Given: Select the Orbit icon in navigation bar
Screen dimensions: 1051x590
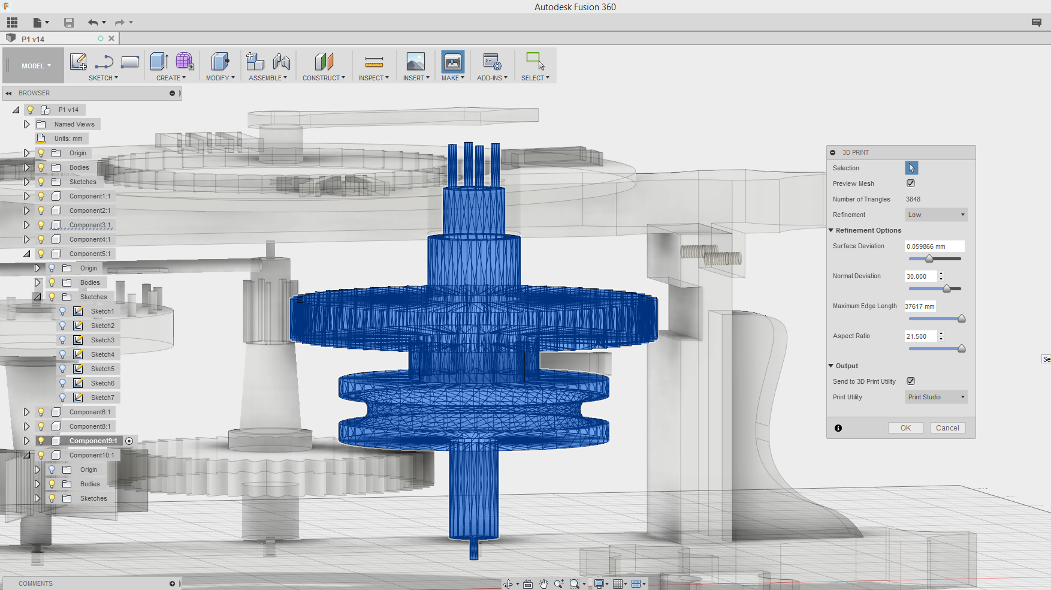Looking at the screenshot, I should pyautogui.click(x=508, y=583).
